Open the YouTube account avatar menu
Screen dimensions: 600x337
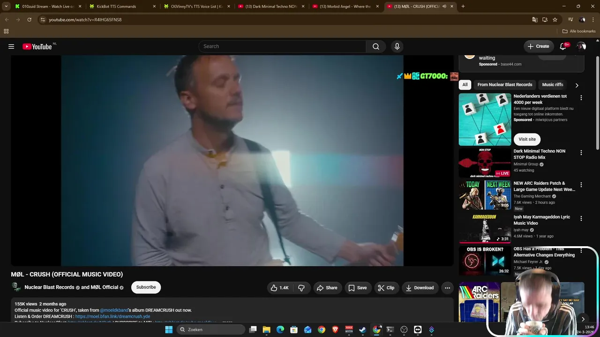(x=581, y=46)
